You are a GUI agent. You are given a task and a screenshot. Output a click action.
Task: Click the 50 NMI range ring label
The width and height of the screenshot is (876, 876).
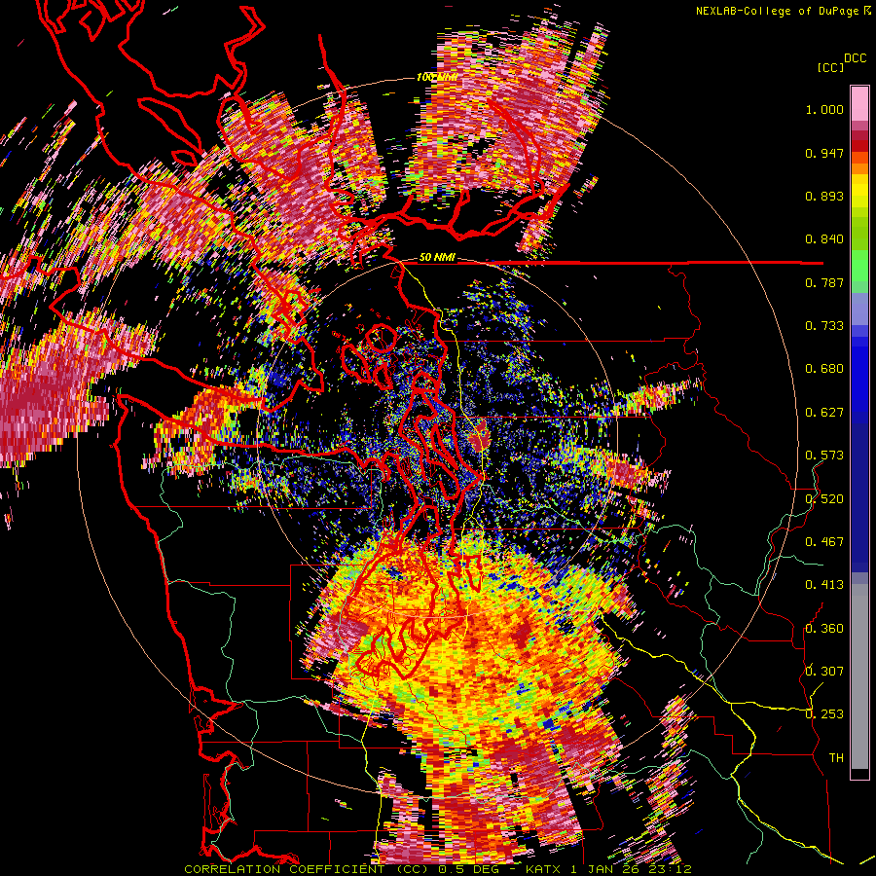[437, 257]
